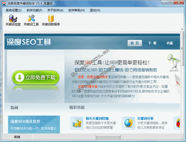186x142 pixels.
Task: Click the 新闻 section heading
Action: pos(14,107)
